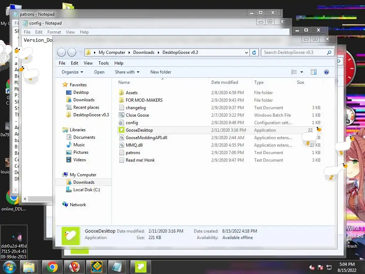The image size is (365, 274).
Task: Open the Help menu in Explorer
Action: tap(119, 63)
